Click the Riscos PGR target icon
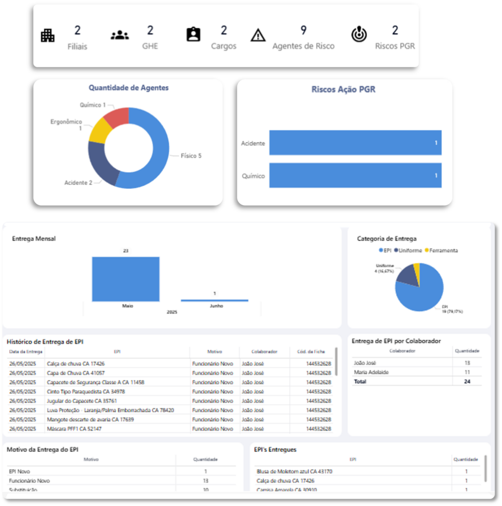 coord(359,35)
